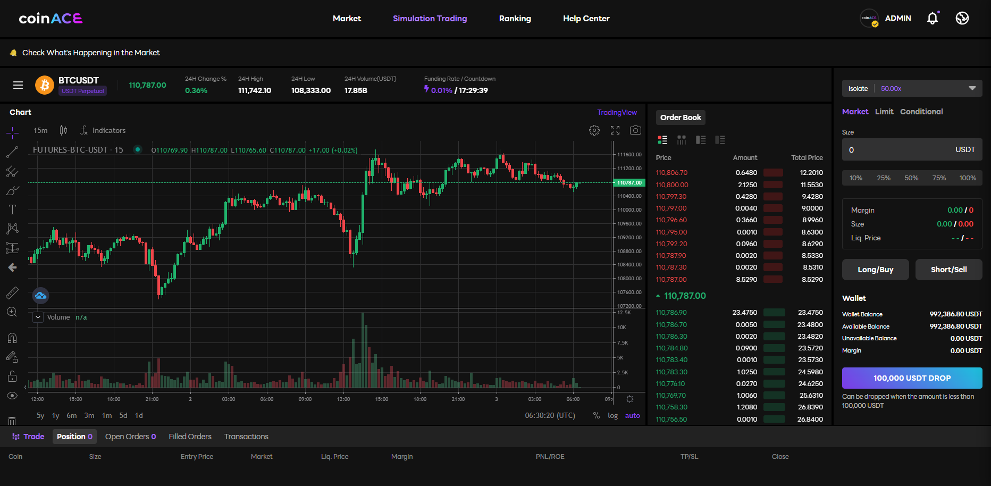Take a chart screenshot with the camera icon
Screen dimensions: 991x486
[635, 130]
